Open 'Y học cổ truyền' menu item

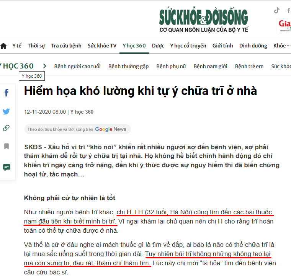tap(188, 46)
